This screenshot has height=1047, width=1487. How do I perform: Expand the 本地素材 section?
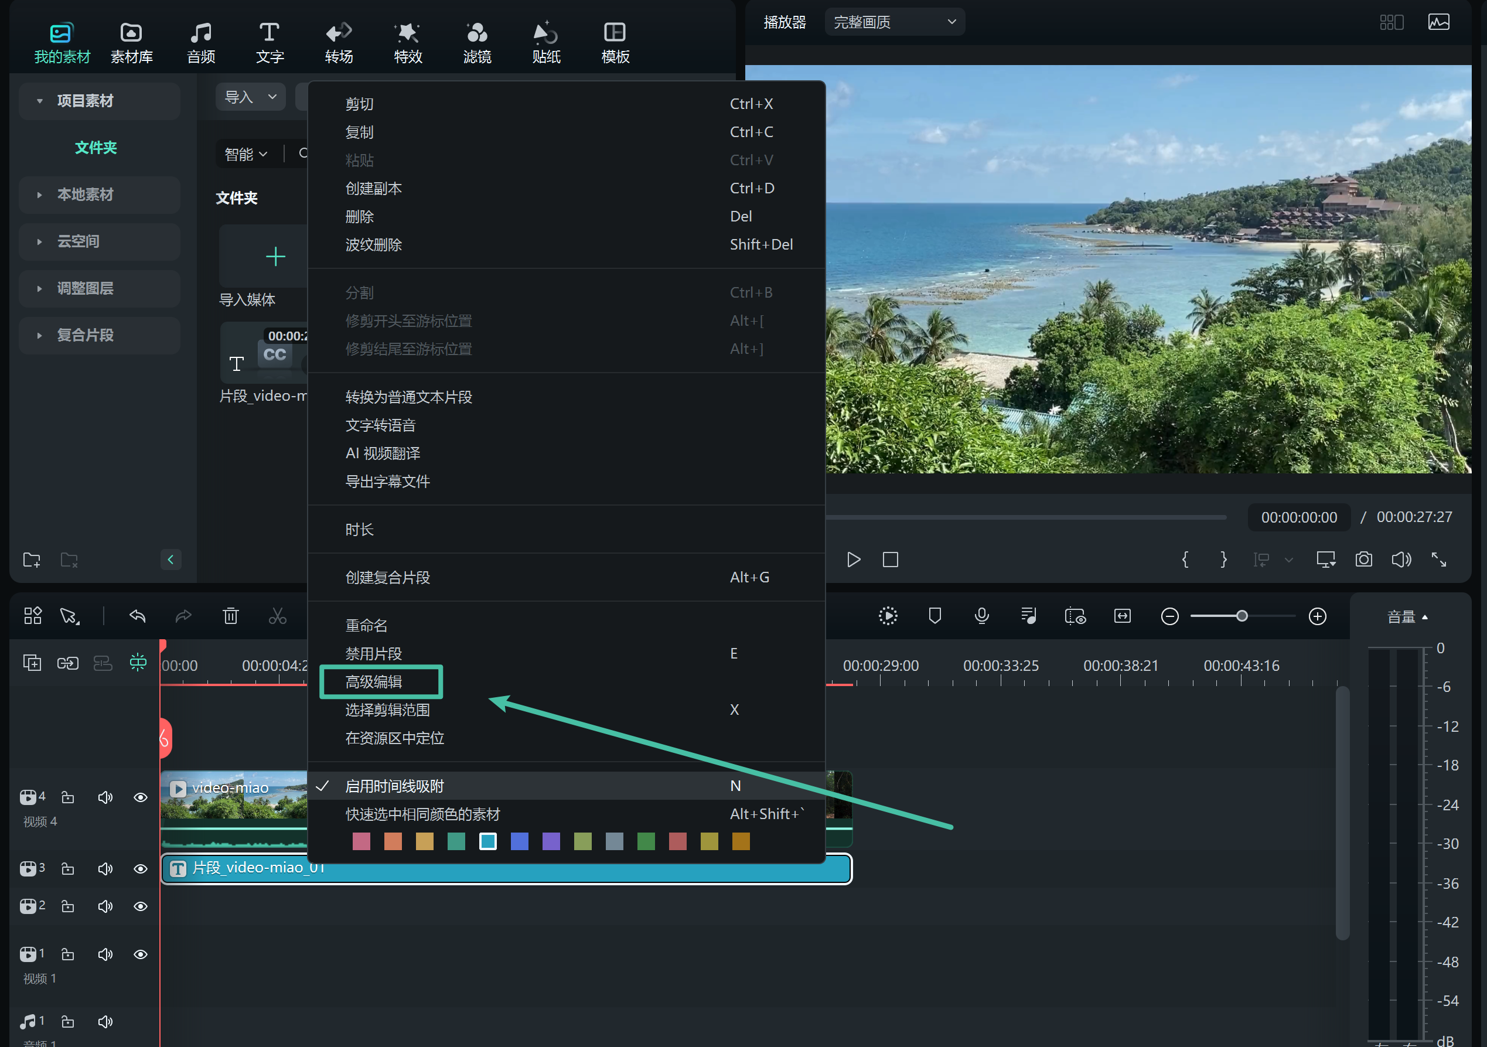pyautogui.click(x=99, y=195)
